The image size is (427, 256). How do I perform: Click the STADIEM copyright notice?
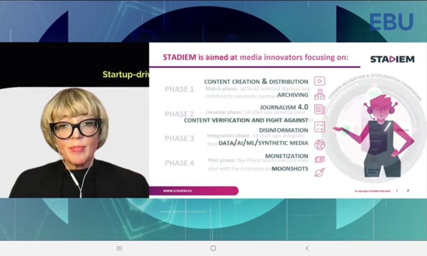372,191
